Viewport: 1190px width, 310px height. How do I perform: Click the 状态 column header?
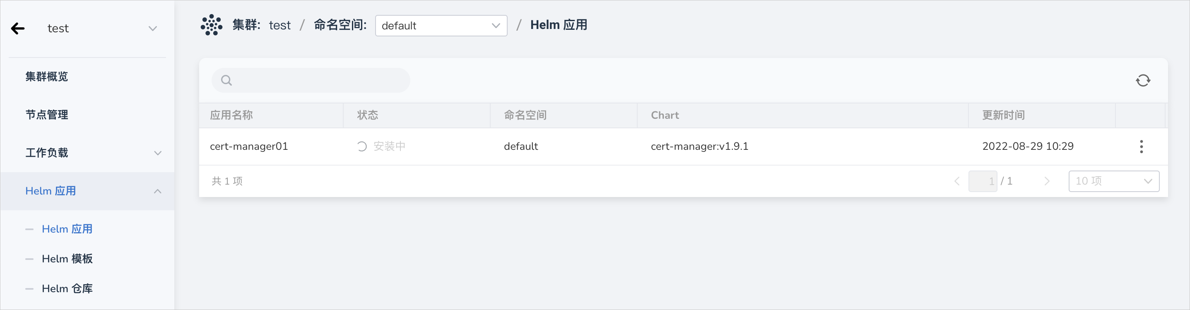(368, 115)
